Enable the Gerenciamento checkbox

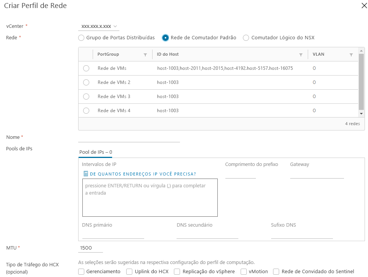(x=81, y=272)
